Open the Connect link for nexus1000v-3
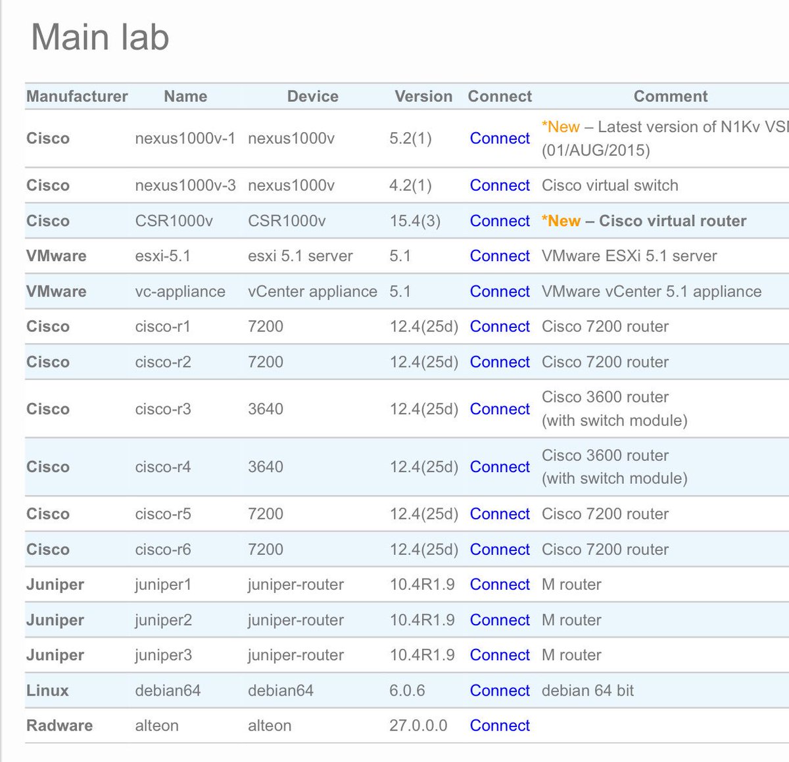Viewport: 789px width, 762px height. [x=500, y=185]
